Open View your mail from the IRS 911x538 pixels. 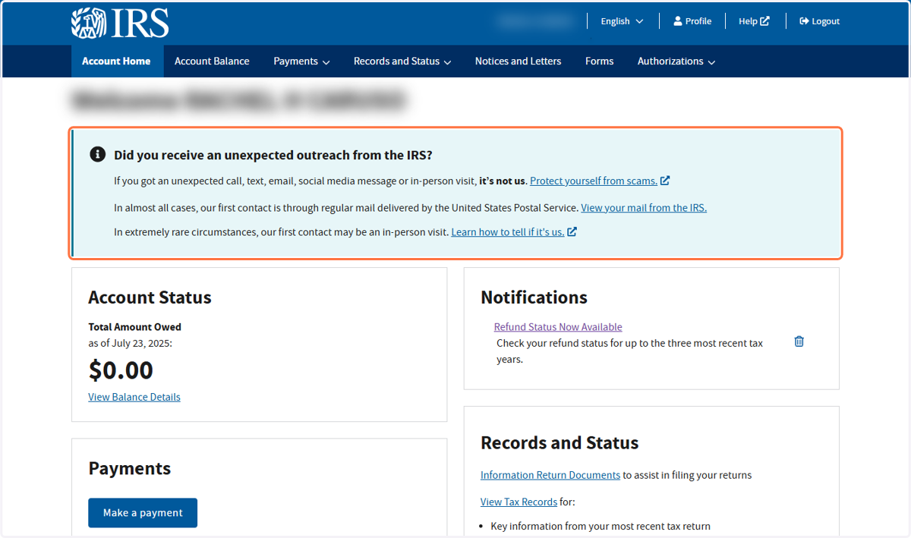coord(644,207)
